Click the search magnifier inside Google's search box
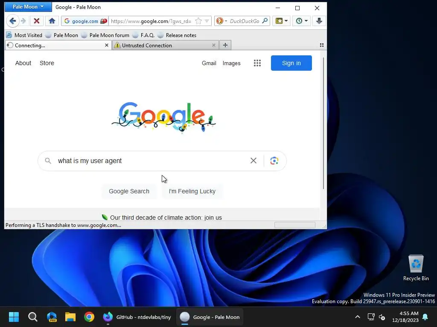437x327 pixels. click(x=48, y=161)
